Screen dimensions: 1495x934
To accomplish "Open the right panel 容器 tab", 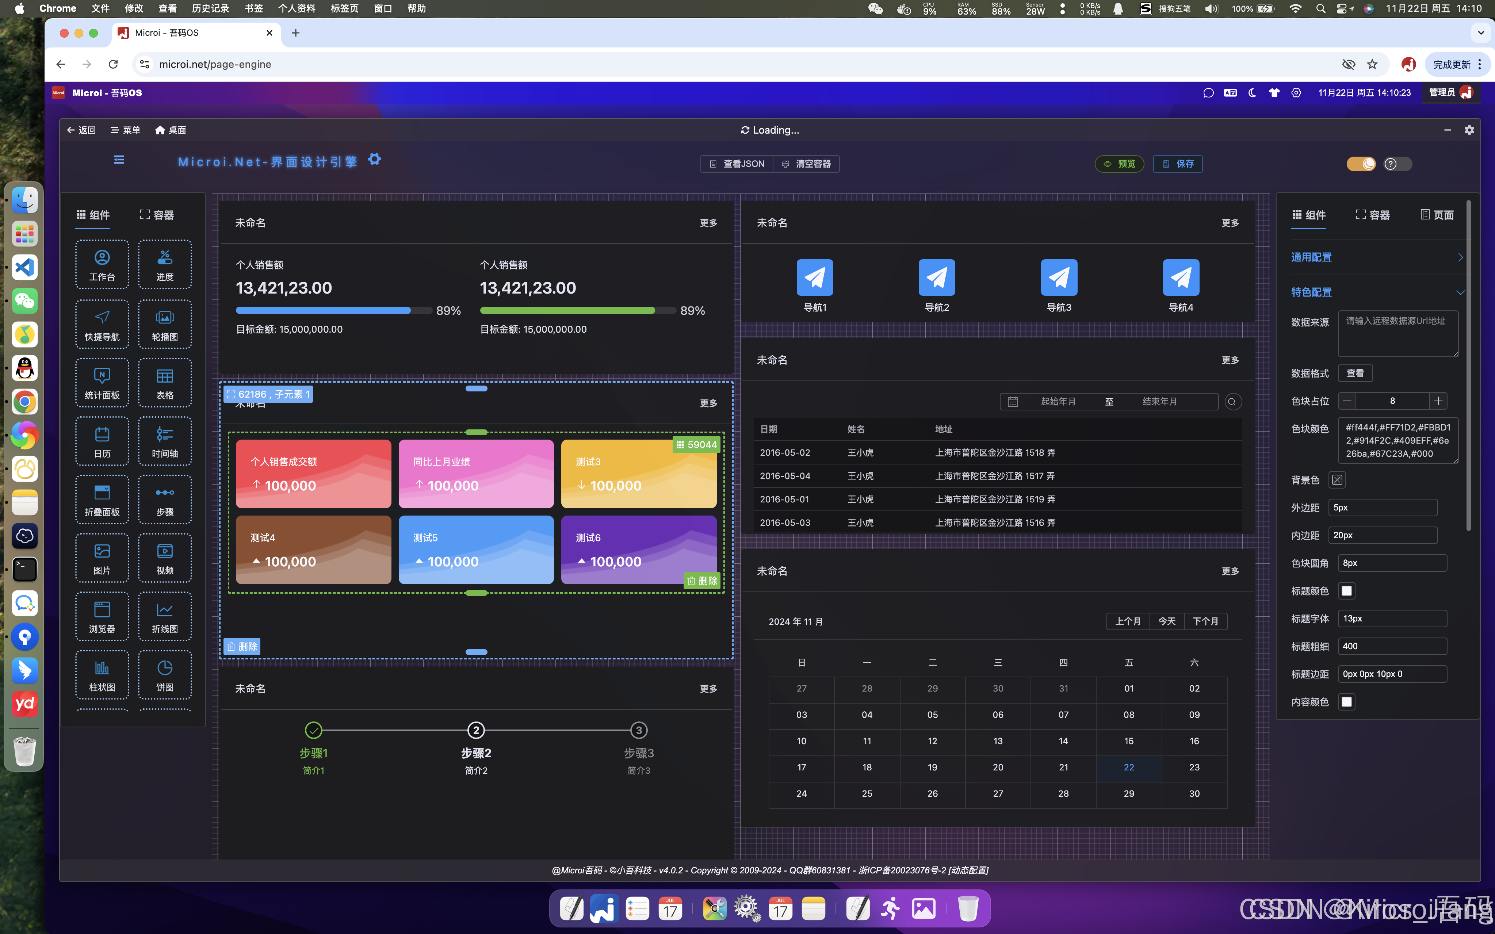I will [x=1373, y=215].
